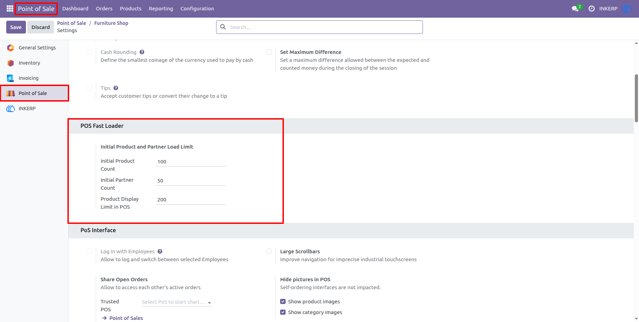Click the Point of Sales arrow icon
The image size is (639, 322).
(x=104, y=318)
